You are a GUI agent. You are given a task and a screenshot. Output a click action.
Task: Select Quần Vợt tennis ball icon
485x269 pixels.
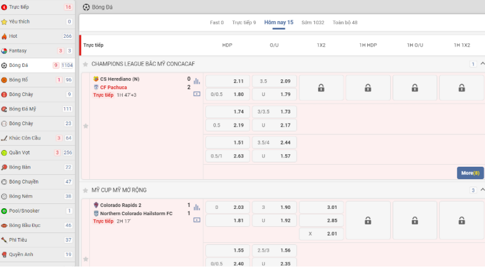tap(4, 152)
